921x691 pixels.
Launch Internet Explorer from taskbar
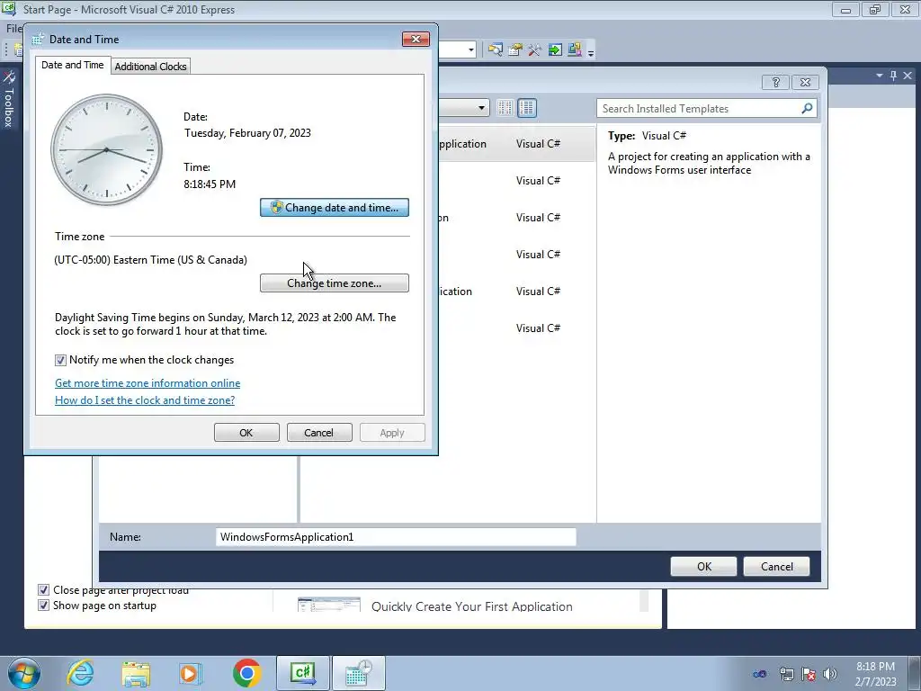pos(80,673)
